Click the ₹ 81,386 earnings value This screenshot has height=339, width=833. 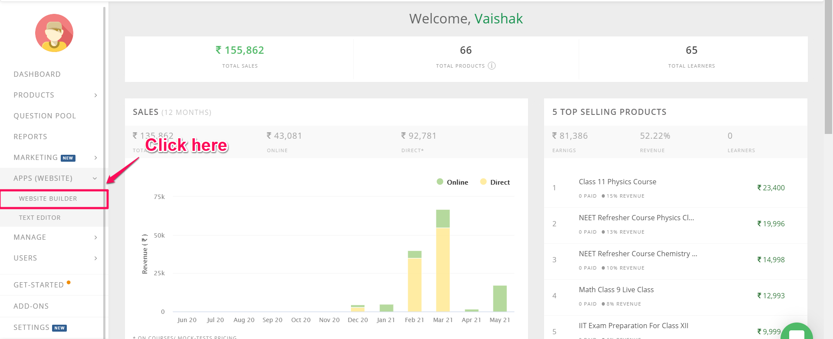tap(570, 136)
